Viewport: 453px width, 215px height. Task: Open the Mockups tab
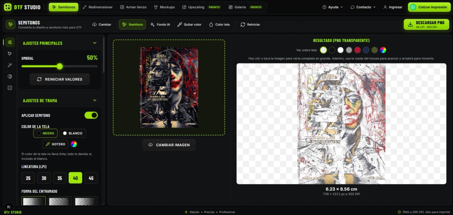point(164,7)
